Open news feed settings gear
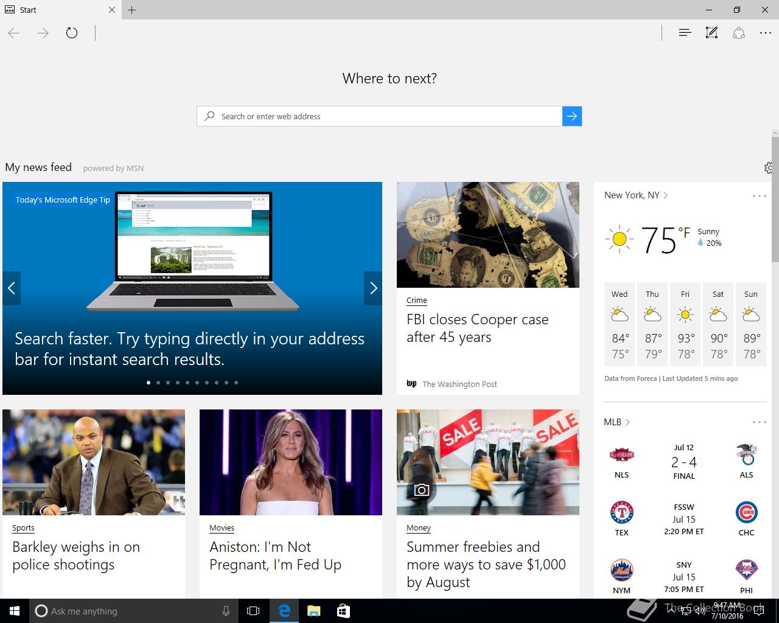Image resolution: width=779 pixels, height=623 pixels. tap(768, 168)
